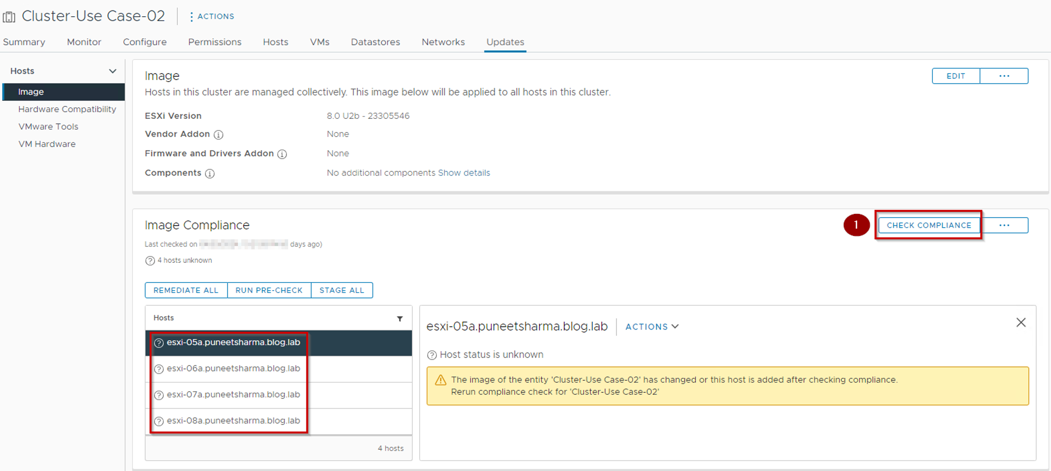Screen dimensions: 1051x471
Task: Click the filter icon in Hosts column
Action: point(400,319)
